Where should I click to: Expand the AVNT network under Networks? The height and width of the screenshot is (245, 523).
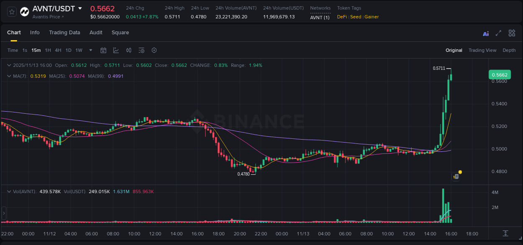320,17
